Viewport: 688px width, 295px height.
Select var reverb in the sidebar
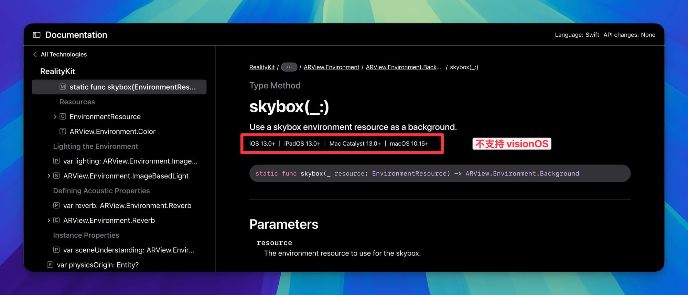coord(127,206)
